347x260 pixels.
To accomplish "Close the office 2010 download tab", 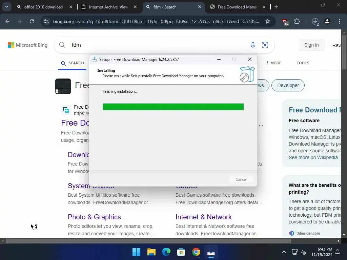I will coord(70,7).
